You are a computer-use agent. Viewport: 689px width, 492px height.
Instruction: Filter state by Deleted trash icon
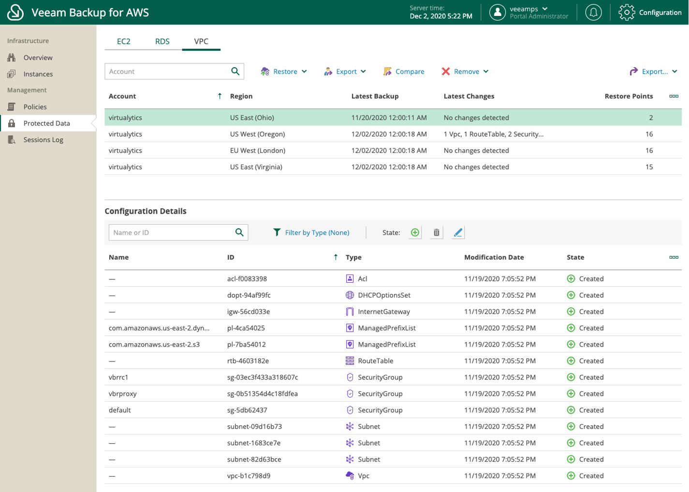tap(436, 232)
